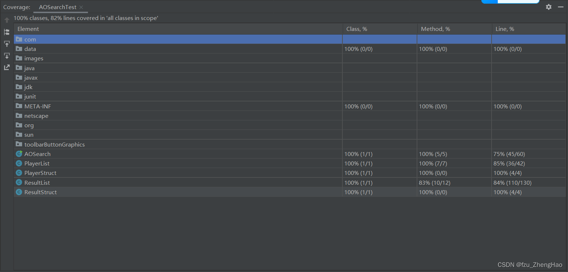Image resolution: width=568 pixels, height=272 pixels.
Task: Select the PlayerStruct class name
Action: tap(40, 173)
